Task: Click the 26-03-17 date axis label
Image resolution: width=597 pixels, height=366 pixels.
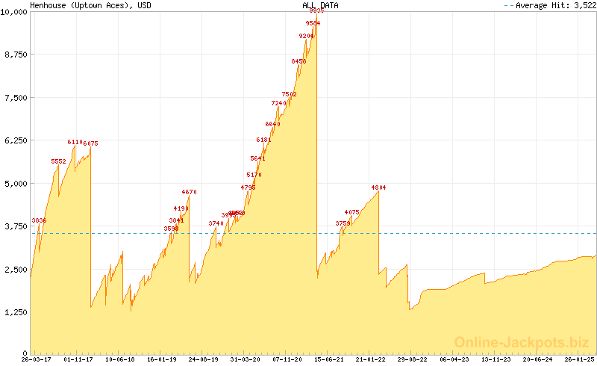Action: [x=36, y=359]
